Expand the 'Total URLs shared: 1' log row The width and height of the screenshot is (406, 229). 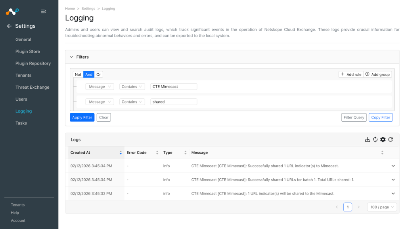tap(393, 179)
